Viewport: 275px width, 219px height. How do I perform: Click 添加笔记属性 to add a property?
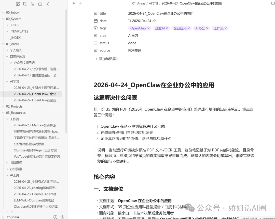[107, 59]
